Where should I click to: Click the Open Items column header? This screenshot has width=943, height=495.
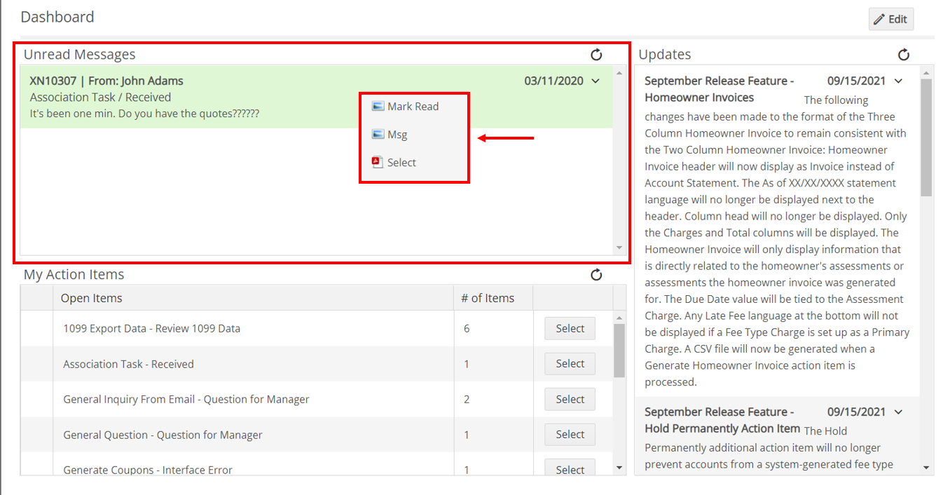91,298
